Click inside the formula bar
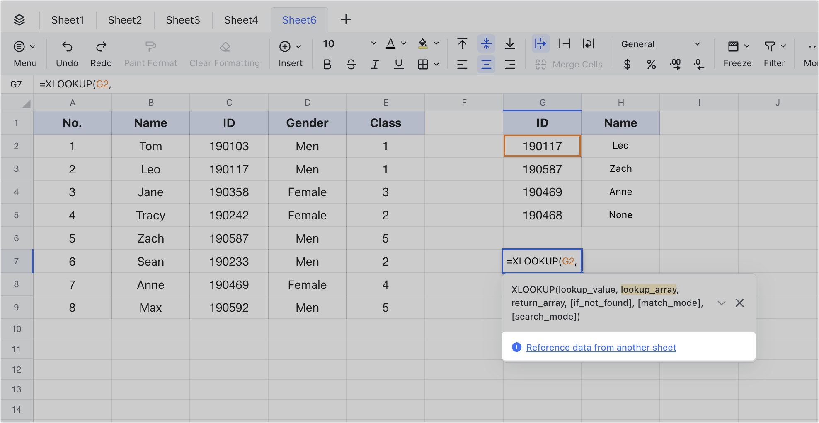 (166, 84)
